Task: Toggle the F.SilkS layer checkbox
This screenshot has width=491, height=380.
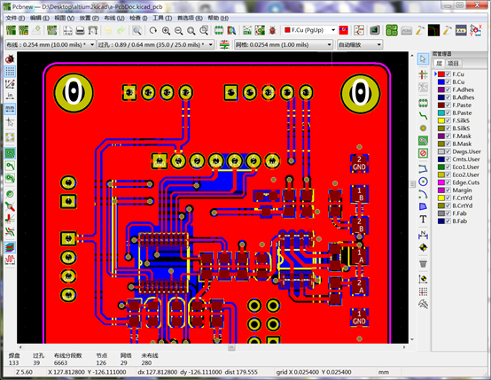Action: [448, 120]
